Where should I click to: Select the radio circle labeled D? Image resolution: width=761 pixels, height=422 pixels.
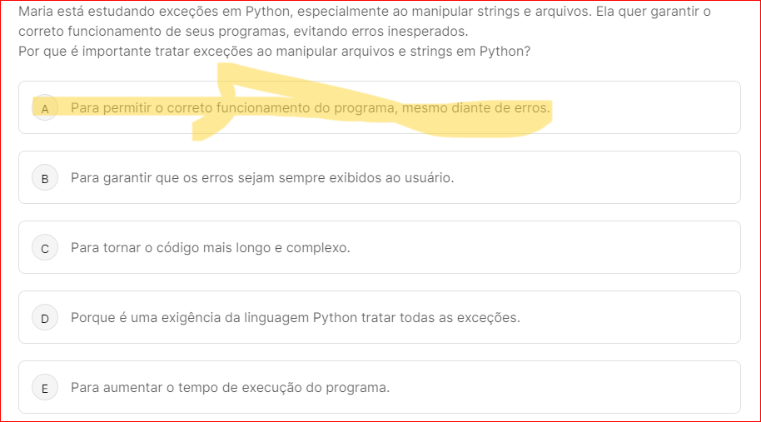click(45, 318)
